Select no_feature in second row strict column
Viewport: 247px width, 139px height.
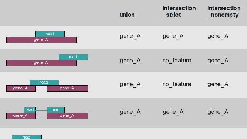[177, 61]
